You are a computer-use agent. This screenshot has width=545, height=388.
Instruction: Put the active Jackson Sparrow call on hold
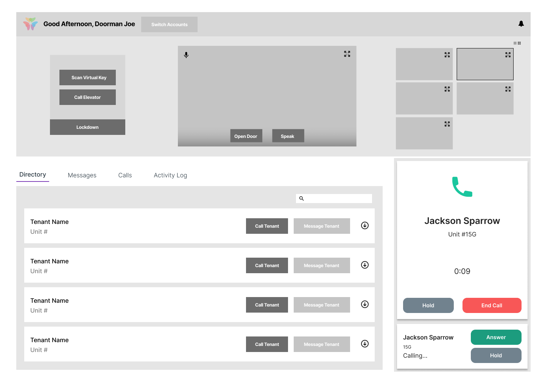click(428, 305)
